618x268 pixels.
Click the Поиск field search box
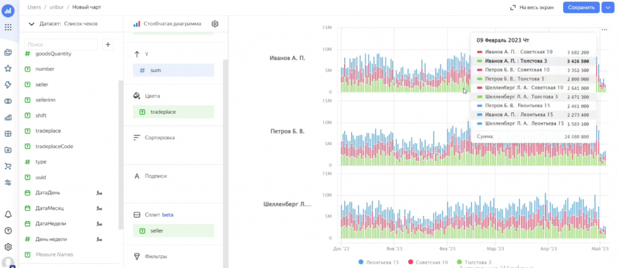click(60, 45)
